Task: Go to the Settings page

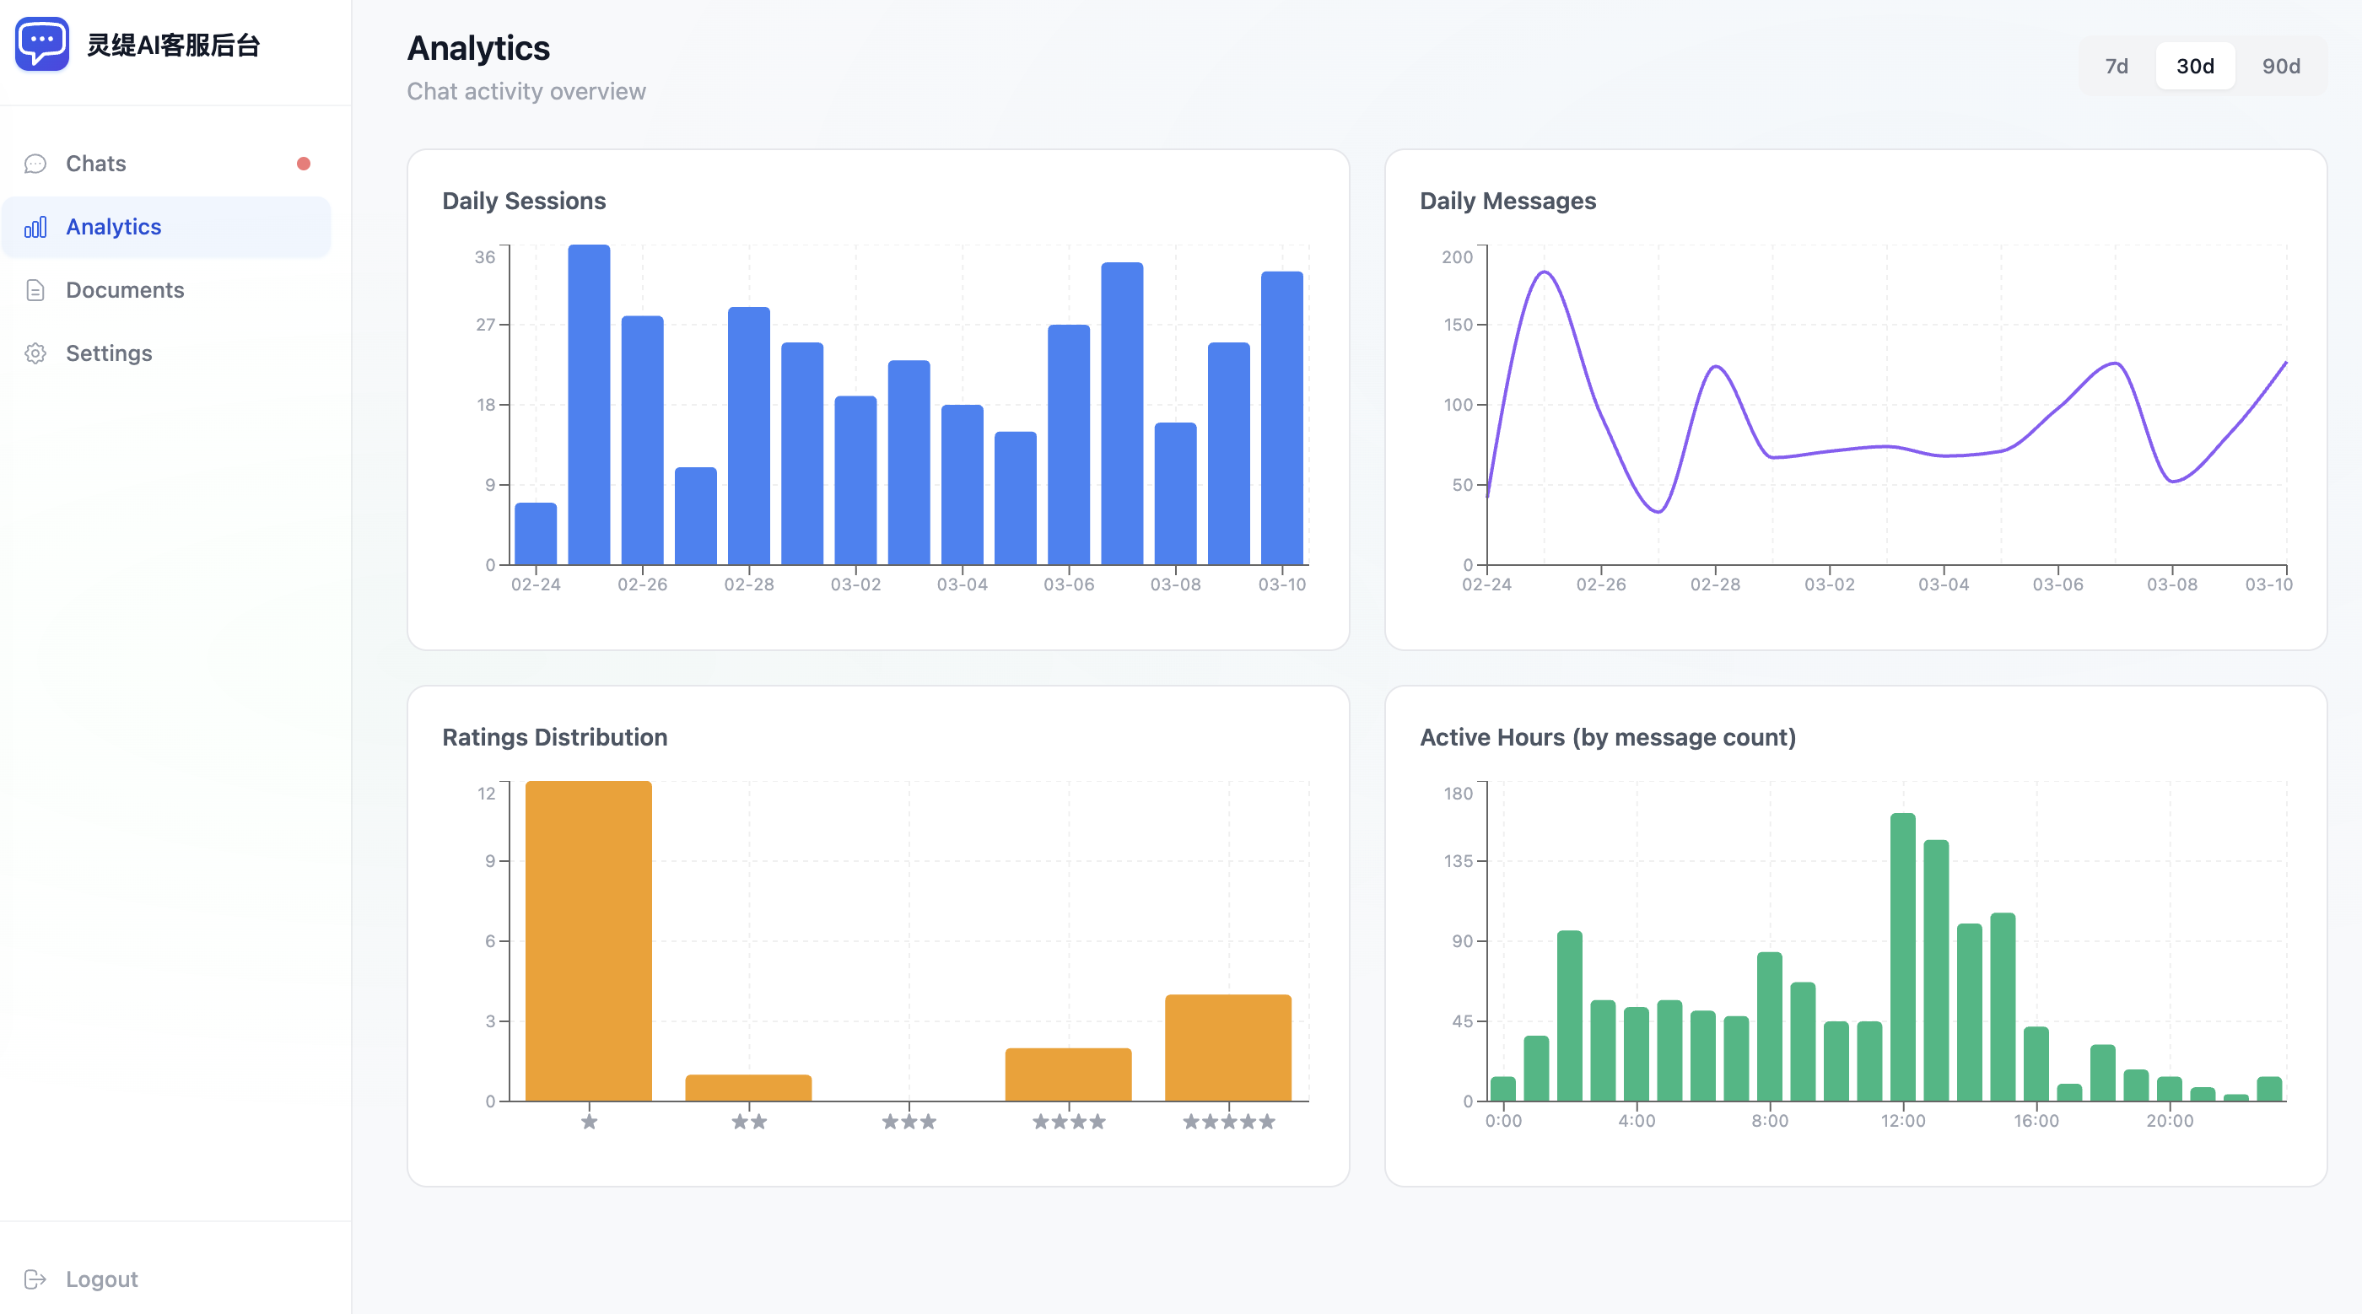Action: tap(109, 354)
